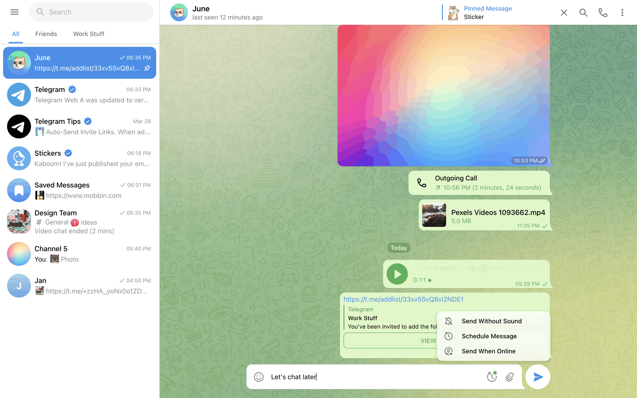Play the 0:11 voice message
Image resolution: width=637 pixels, height=398 pixels.
pos(397,274)
